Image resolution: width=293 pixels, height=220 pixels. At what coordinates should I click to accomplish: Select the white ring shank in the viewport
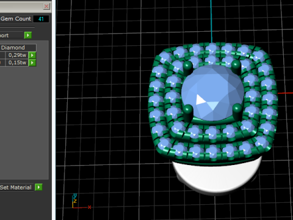click(217, 176)
